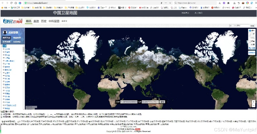Open the Site XML link in the footer

[133, 127]
